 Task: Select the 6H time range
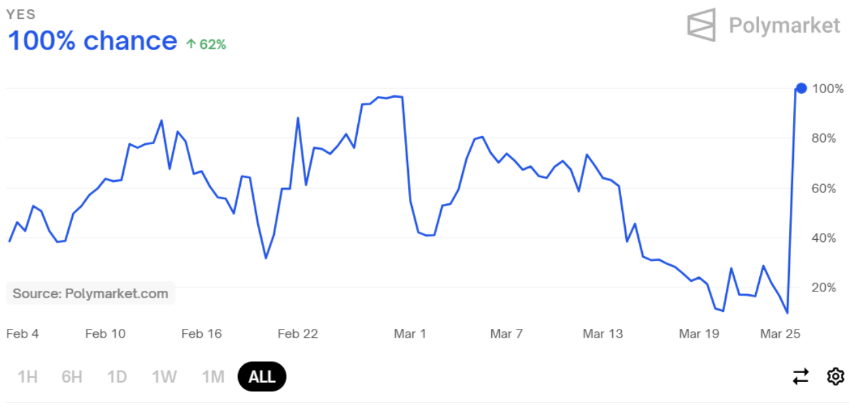[71, 376]
